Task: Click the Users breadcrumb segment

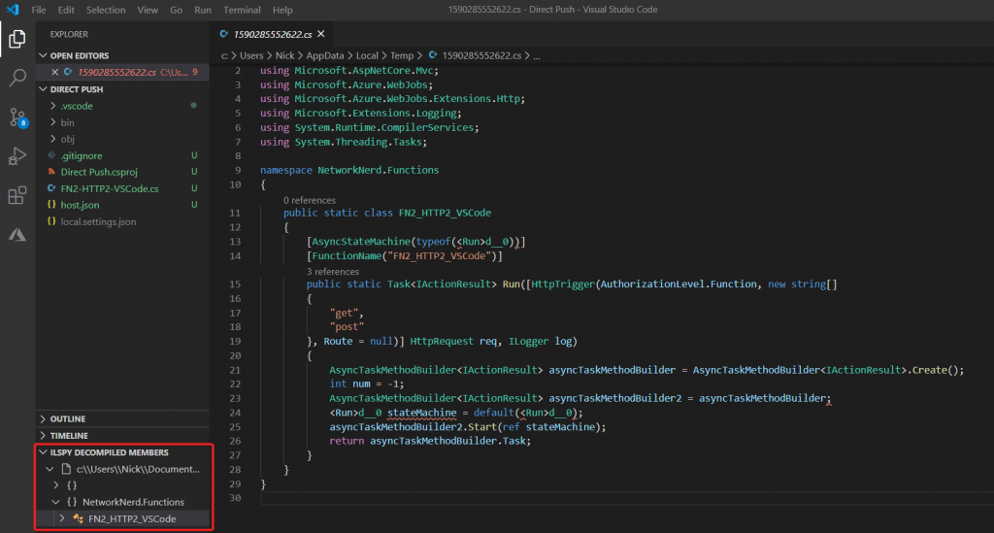Action: coord(251,55)
